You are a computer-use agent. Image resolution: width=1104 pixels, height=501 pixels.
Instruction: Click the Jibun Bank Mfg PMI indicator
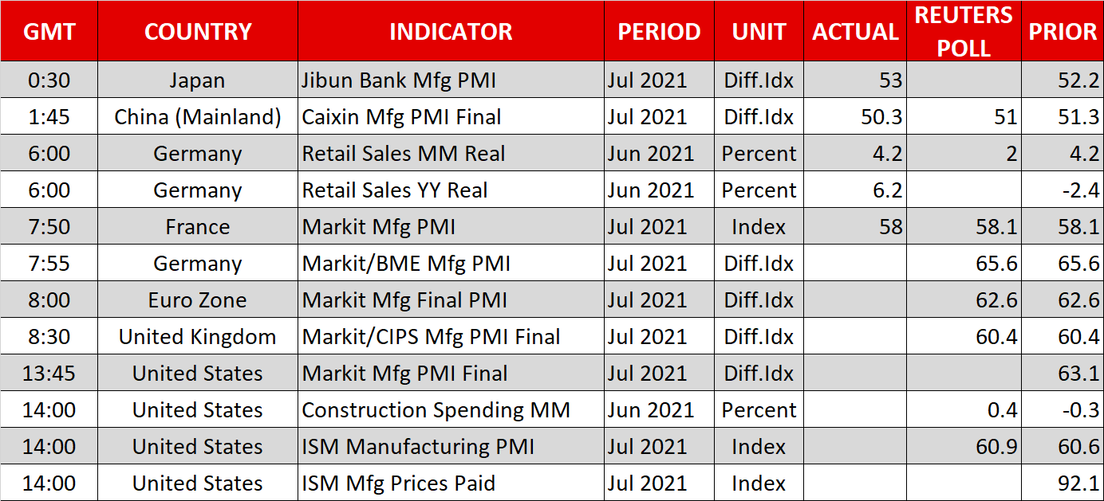pos(399,80)
